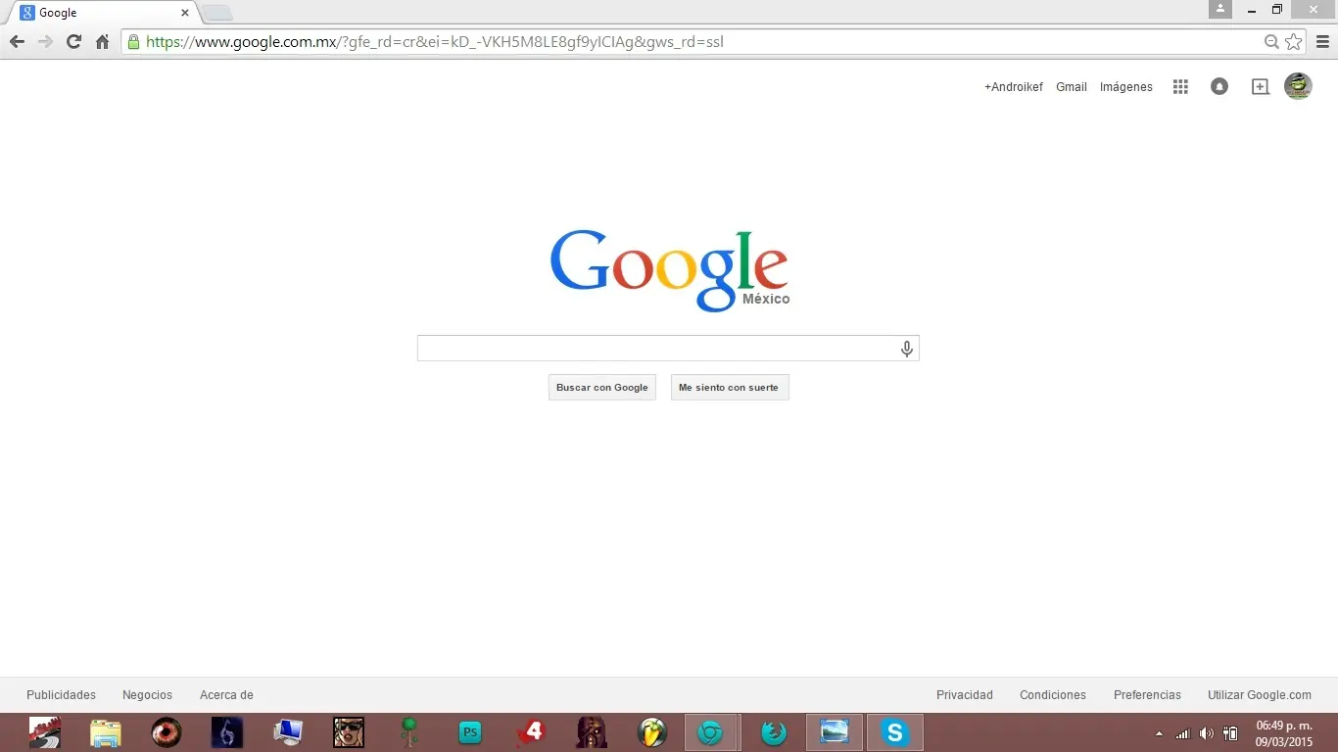Click the Buscar con Google button

(602, 388)
